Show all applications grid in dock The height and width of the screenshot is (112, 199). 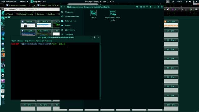3,102
